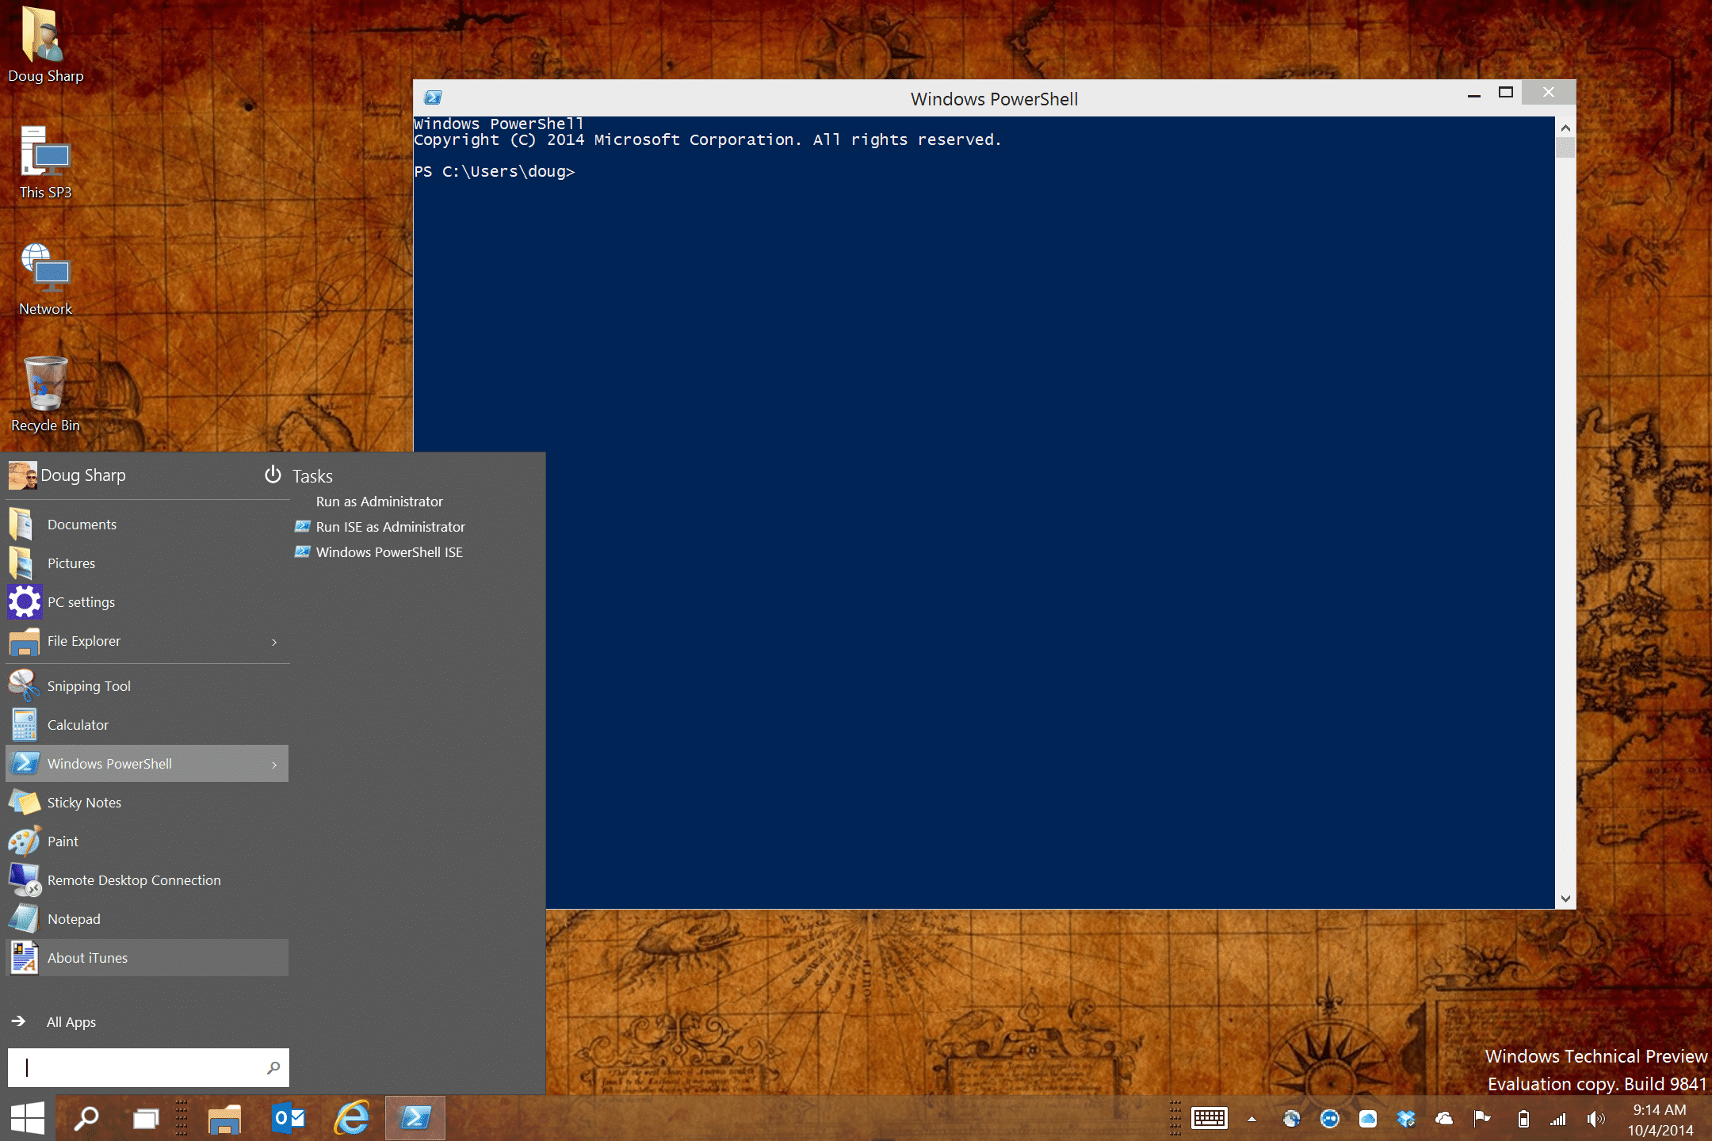Click the PowerShell taskbar button
Screen dimensions: 1712x1141
(415, 1118)
